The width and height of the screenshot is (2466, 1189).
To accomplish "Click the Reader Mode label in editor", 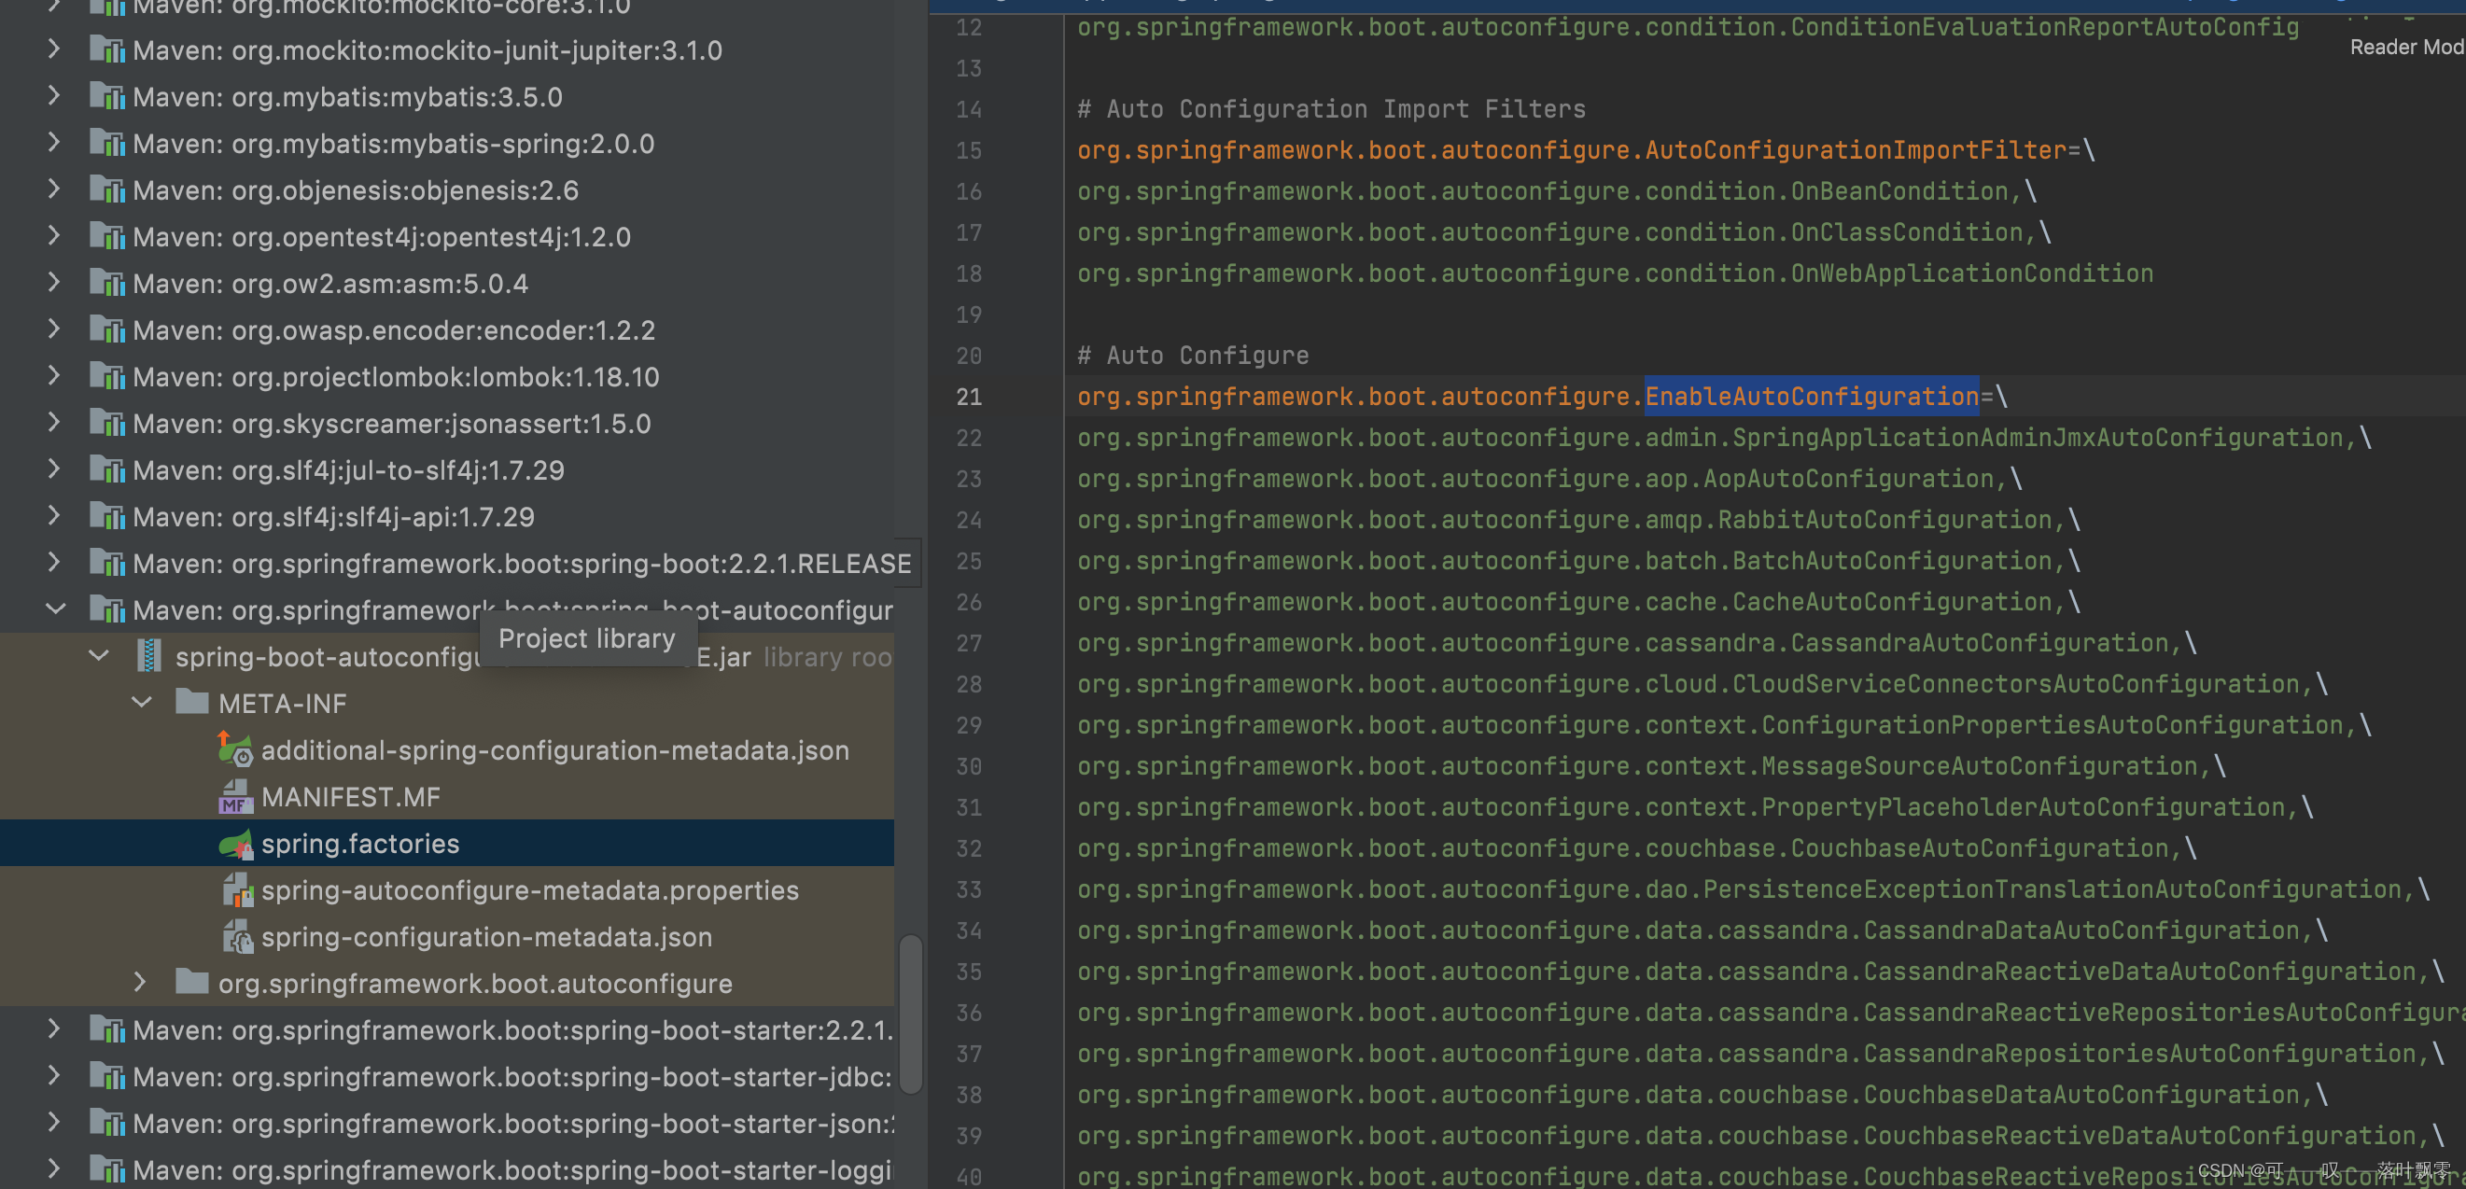I will [x=2404, y=47].
